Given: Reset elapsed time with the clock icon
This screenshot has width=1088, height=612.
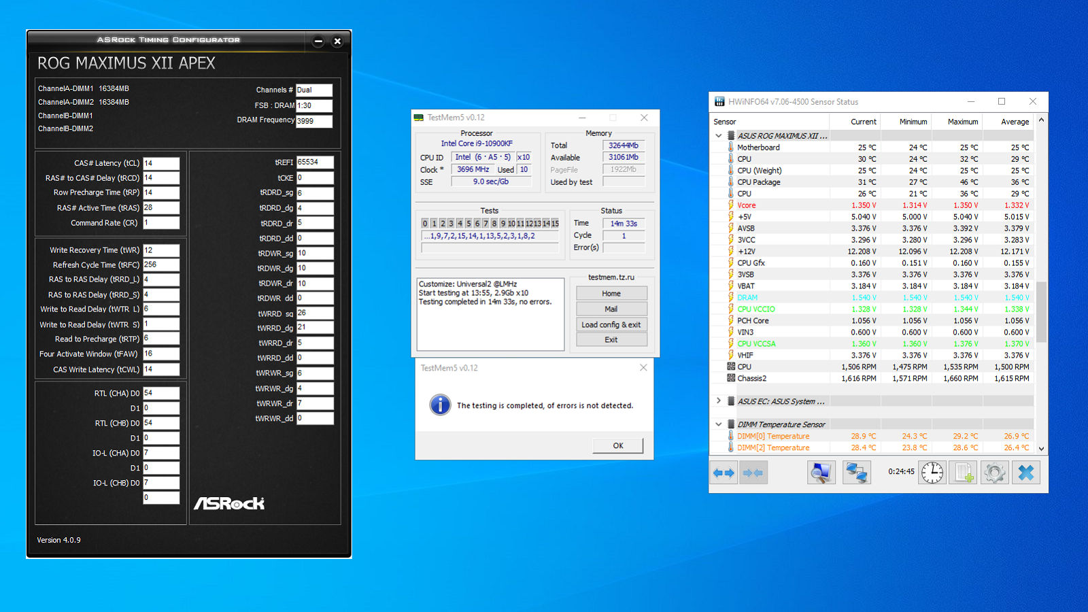Looking at the screenshot, I should click(932, 473).
